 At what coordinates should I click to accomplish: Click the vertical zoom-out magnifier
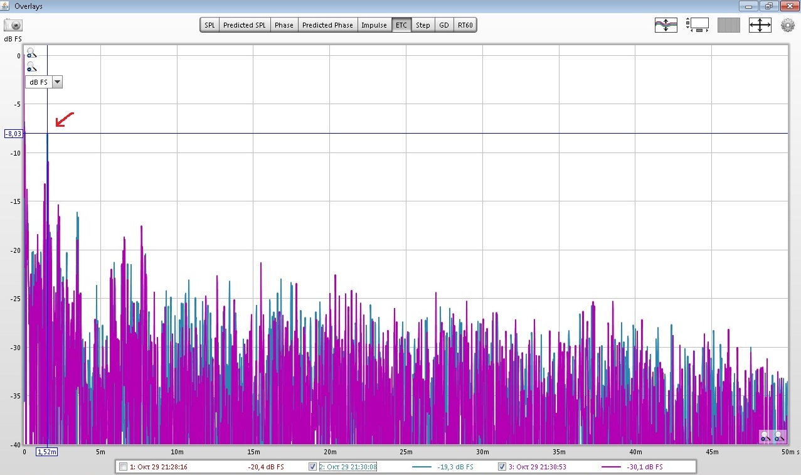31,67
